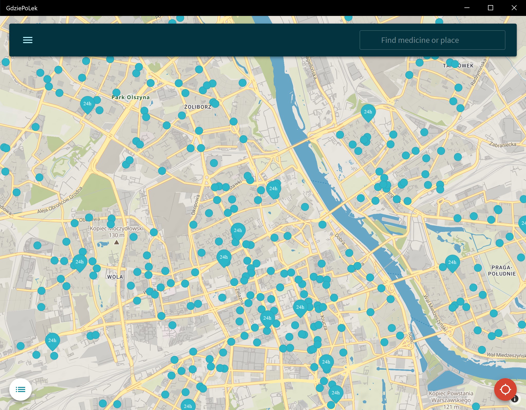Select the 24h marker beside Praga-Południe label

452,262
